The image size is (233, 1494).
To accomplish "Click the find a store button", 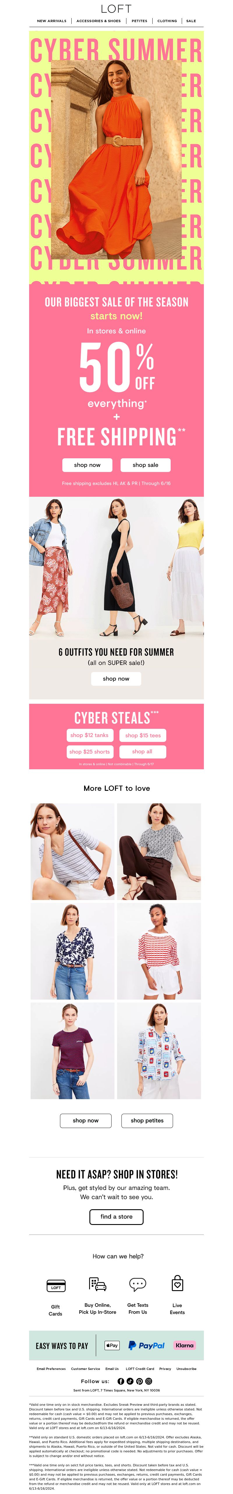I will click(116, 1217).
